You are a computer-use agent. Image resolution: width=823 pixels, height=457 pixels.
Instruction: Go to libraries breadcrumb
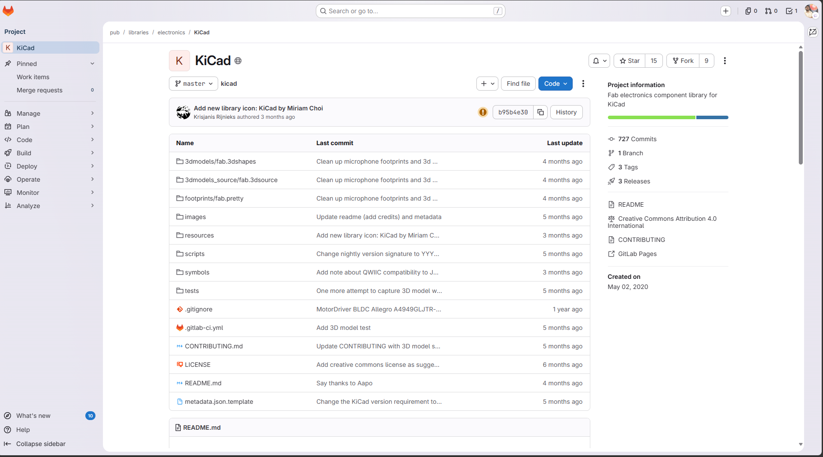tap(139, 33)
